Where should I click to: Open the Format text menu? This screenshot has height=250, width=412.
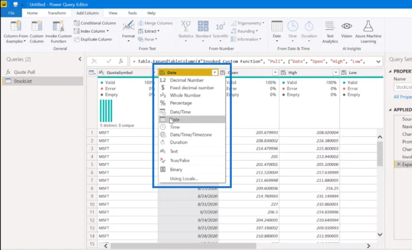pos(128,31)
